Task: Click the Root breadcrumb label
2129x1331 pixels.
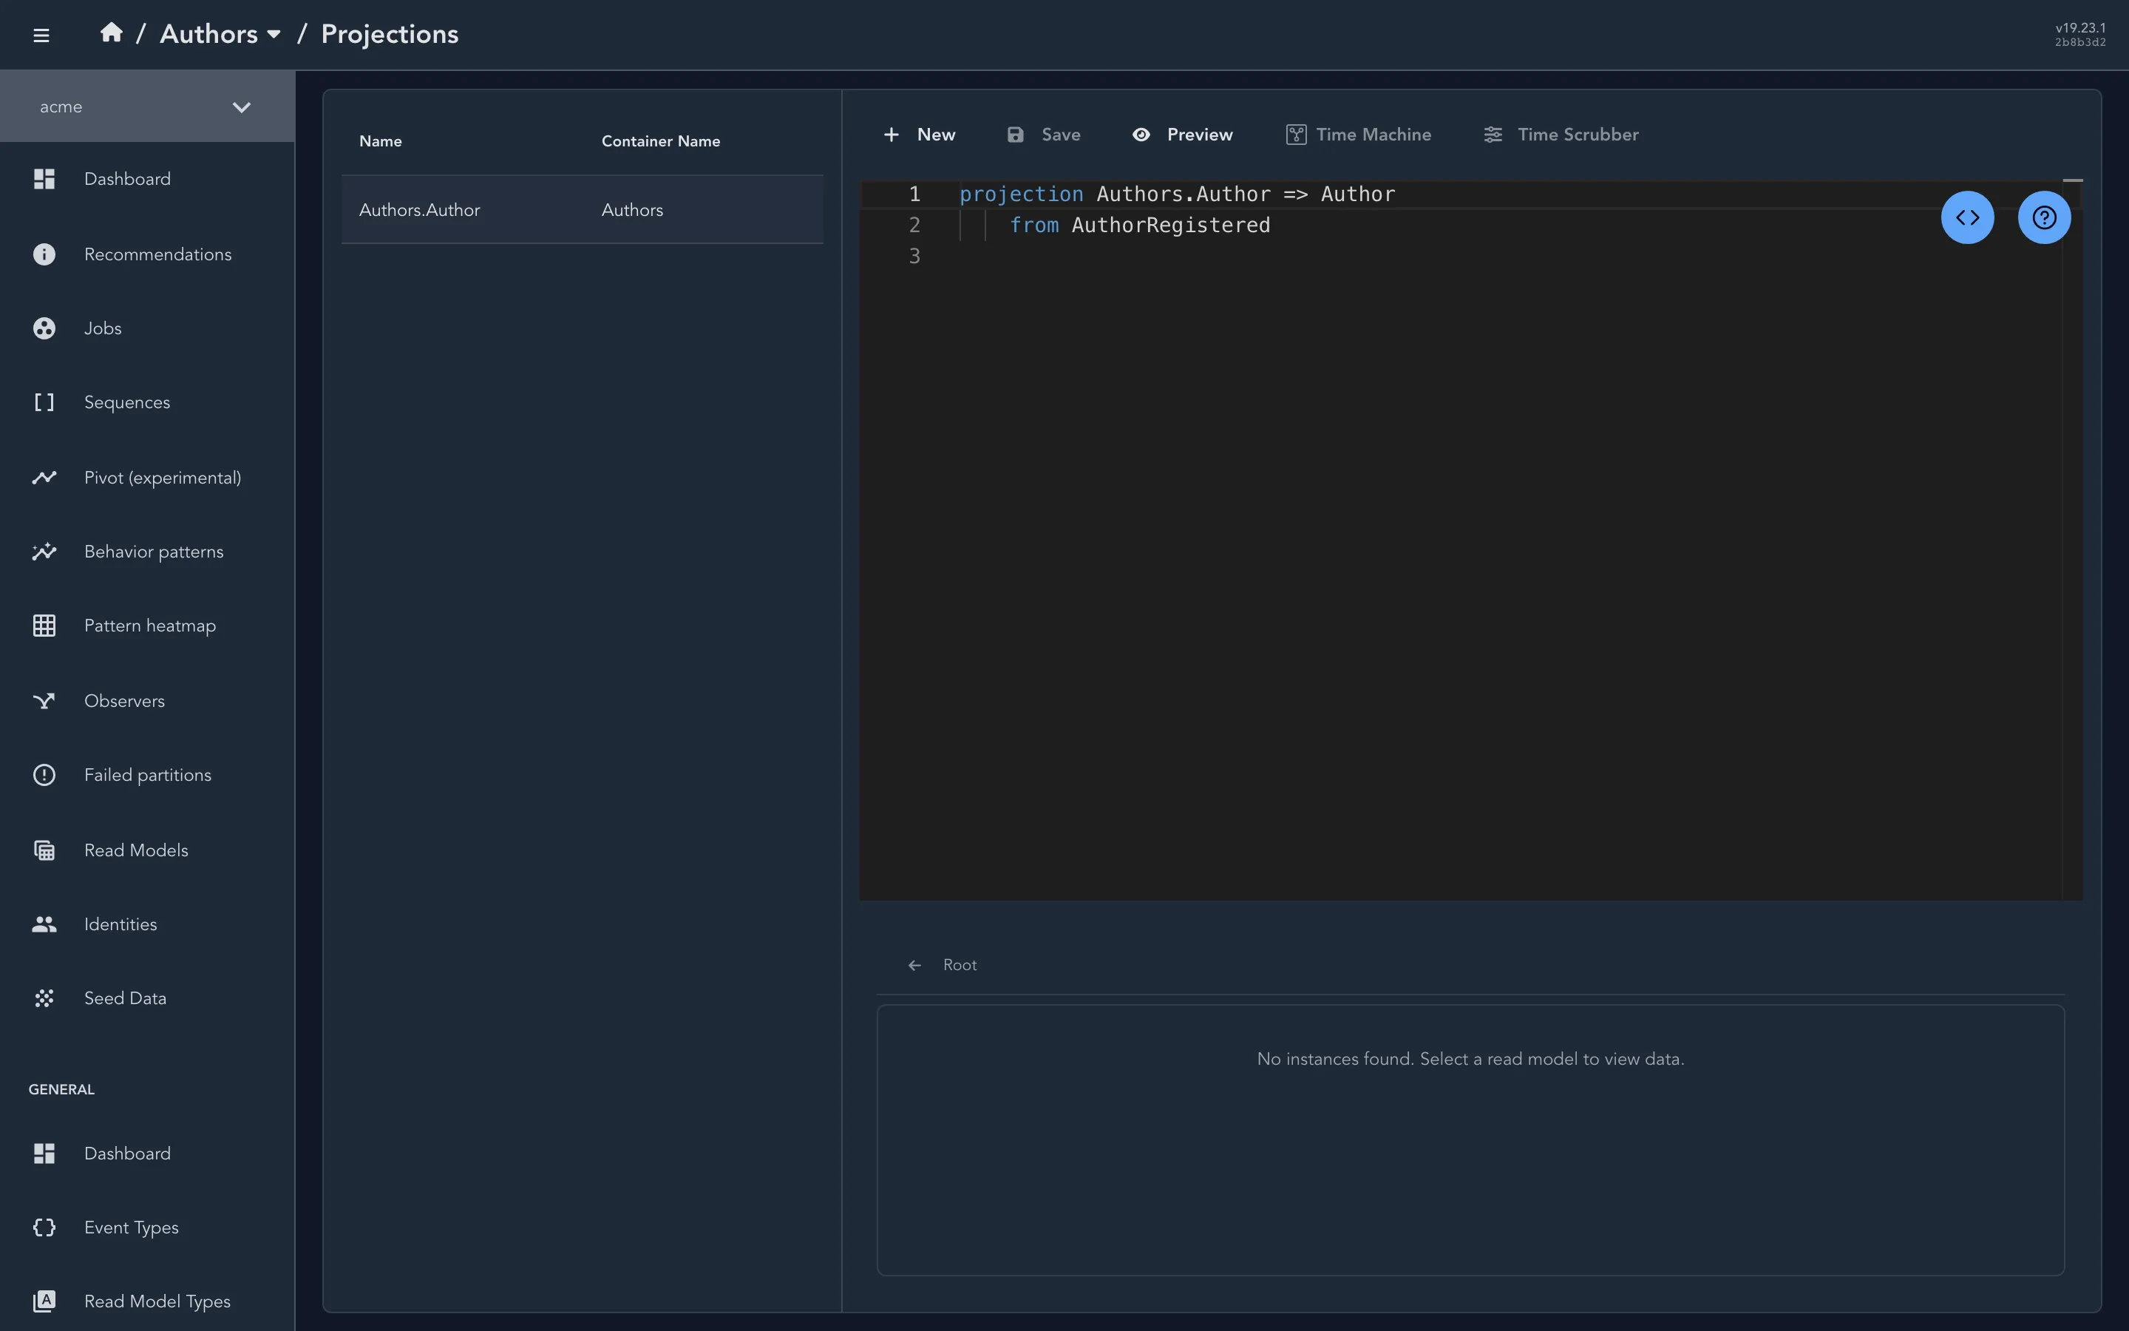Action: (x=960, y=965)
